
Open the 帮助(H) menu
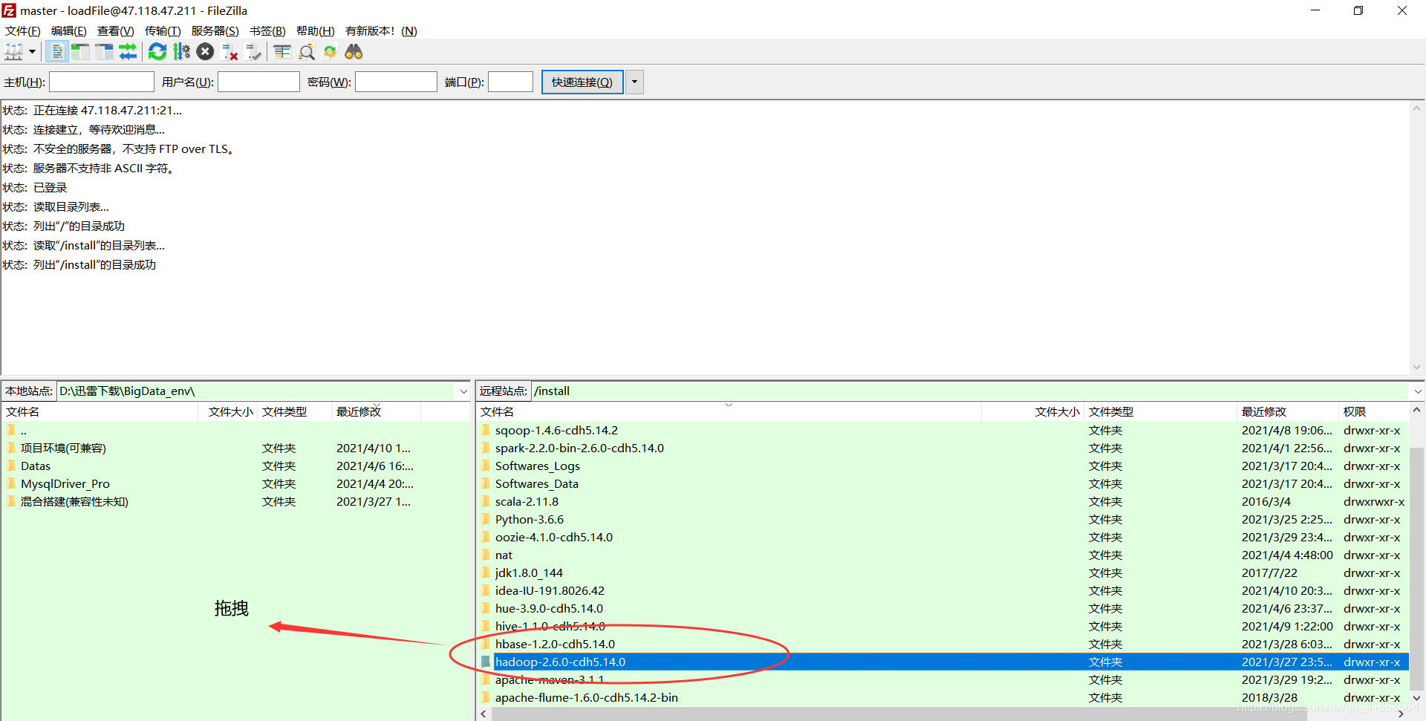[315, 30]
